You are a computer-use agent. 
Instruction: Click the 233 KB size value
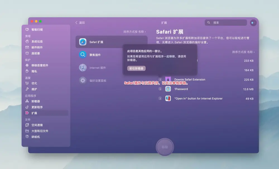pos(249,61)
